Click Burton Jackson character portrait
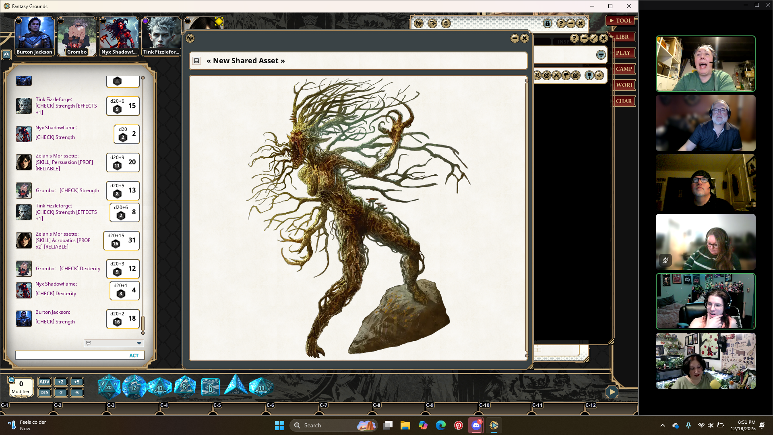Viewport: 773px width, 435px height. click(x=34, y=36)
